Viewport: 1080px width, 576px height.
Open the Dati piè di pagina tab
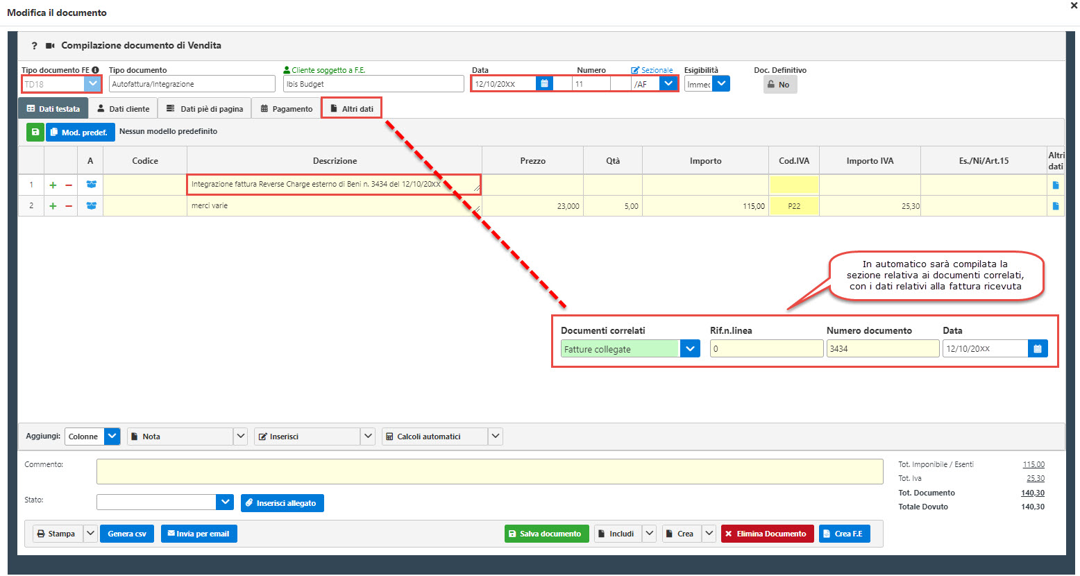[x=205, y=109]
